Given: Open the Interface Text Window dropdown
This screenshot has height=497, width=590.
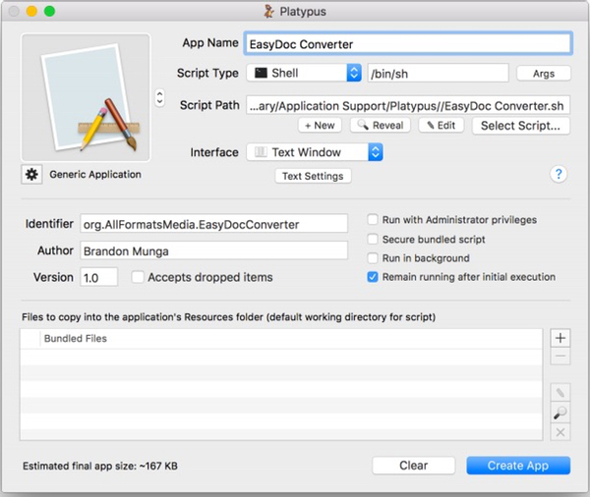Looking at the screenshot, I should coord(315,152).
